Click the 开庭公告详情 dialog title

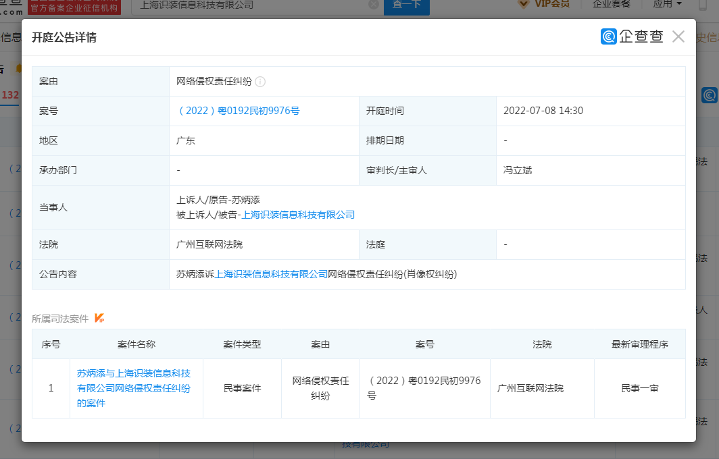coord(64,38)
